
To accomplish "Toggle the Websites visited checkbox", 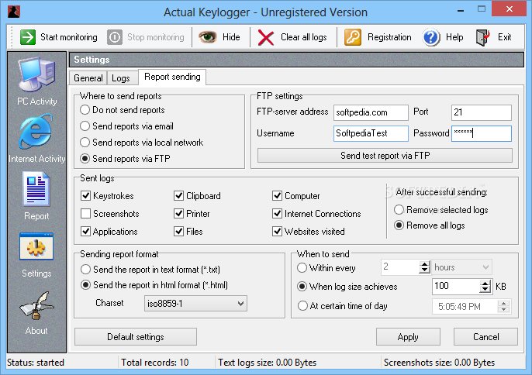I will click(277, 232).
